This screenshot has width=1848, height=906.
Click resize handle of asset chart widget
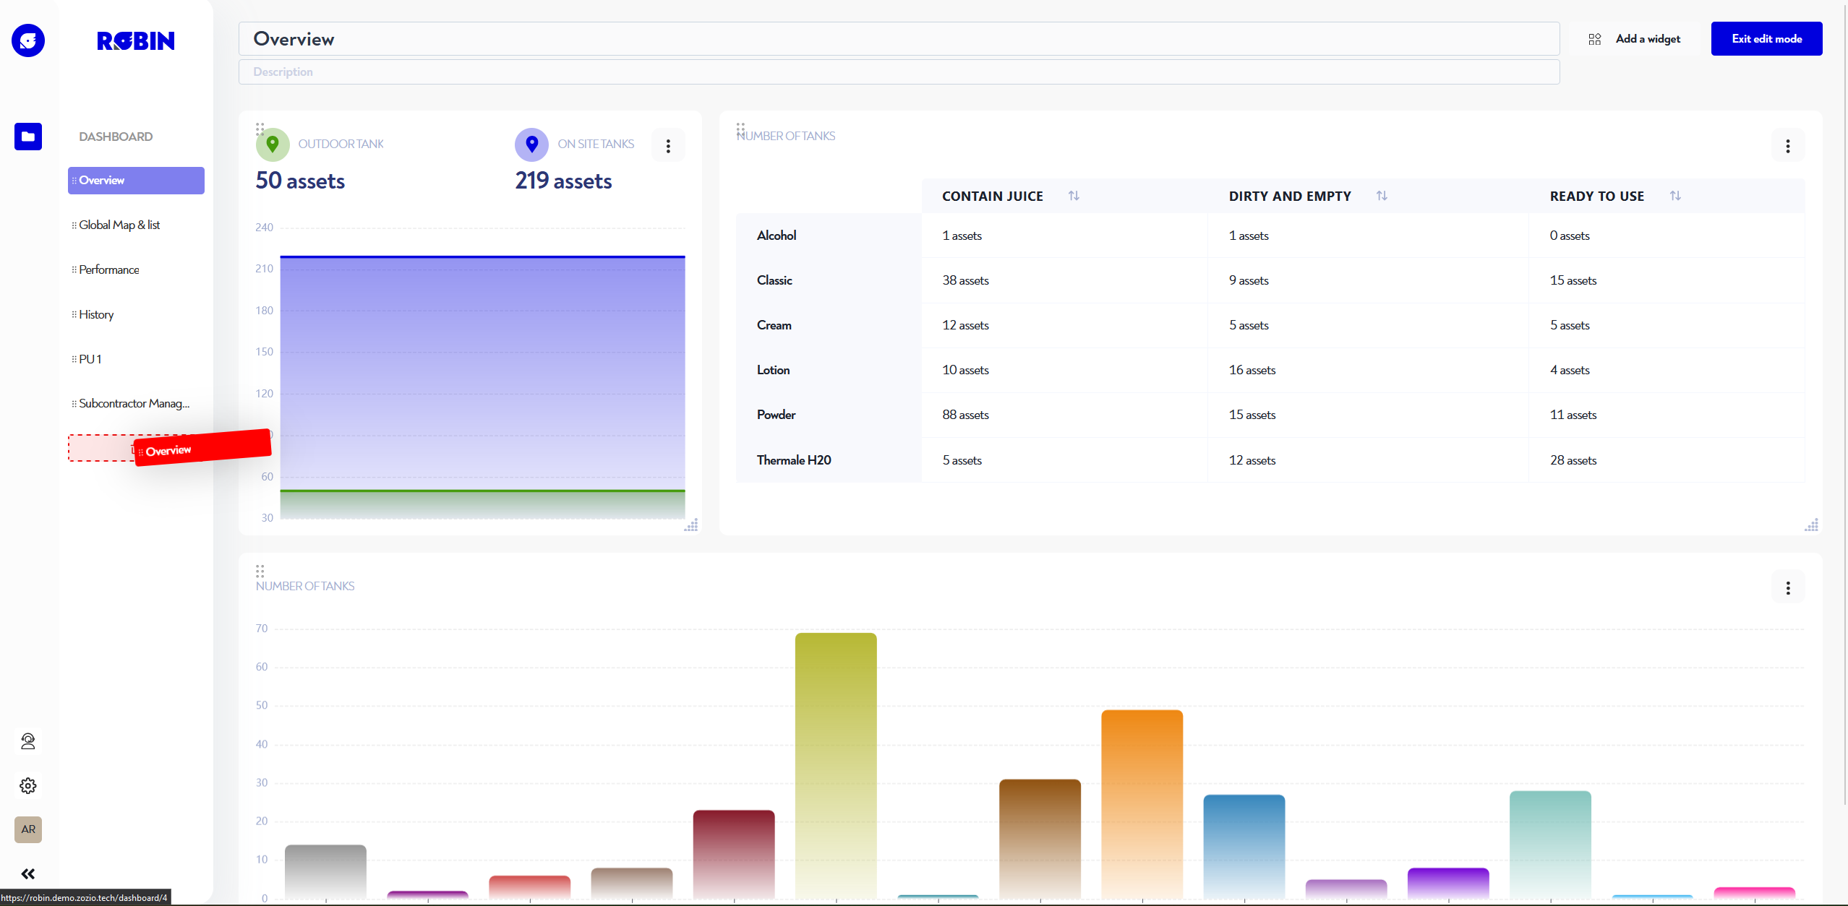[x=691, y=525]
